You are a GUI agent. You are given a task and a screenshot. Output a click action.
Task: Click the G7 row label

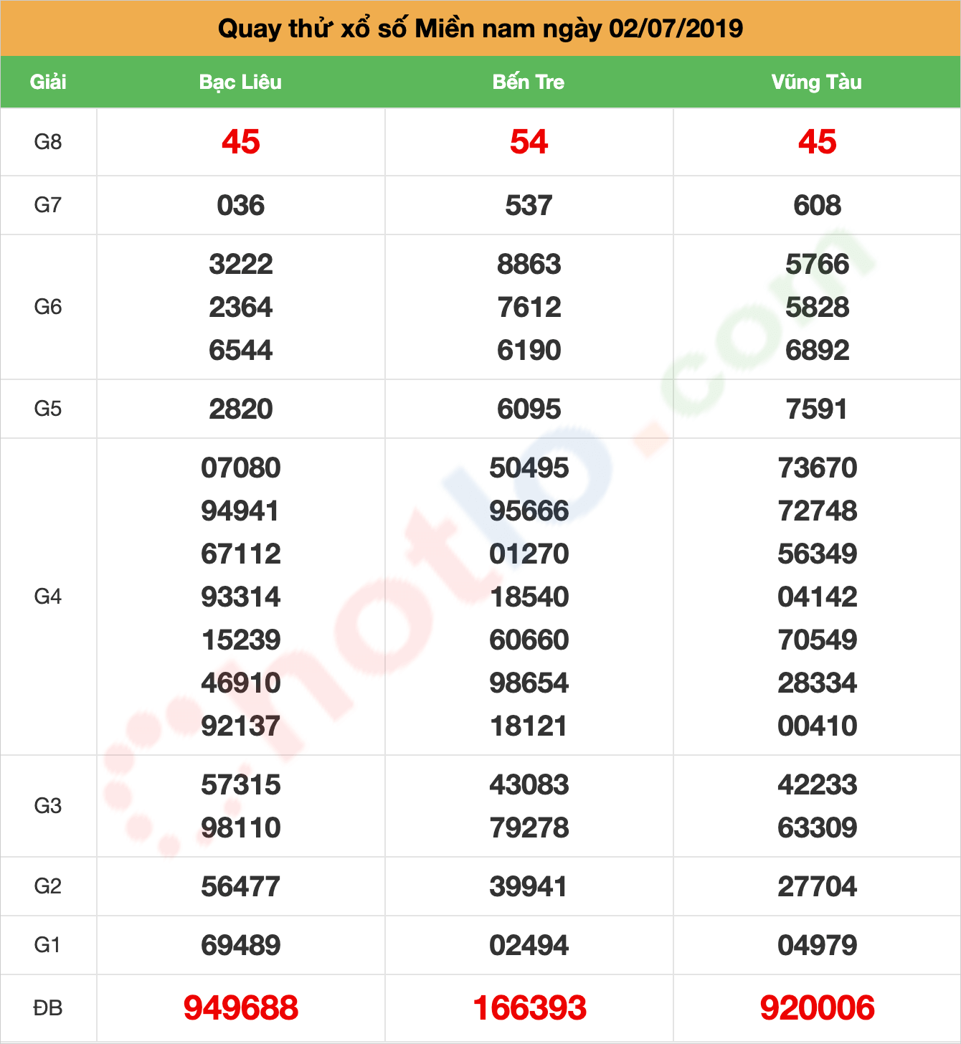(48, 205)
